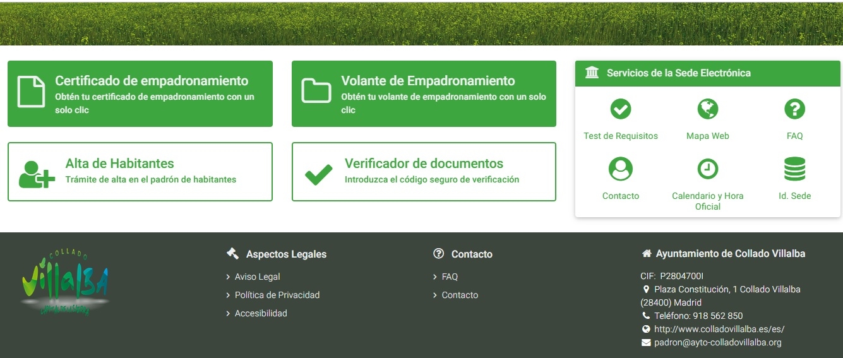Open Política de Privacidad link
The height and width of the screenshot is (358, 843).
tap(277, 295)
